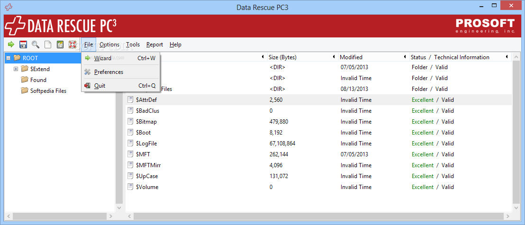Choose Wizard from the File menu
The image size is (525, 225).
pos(120,58)
